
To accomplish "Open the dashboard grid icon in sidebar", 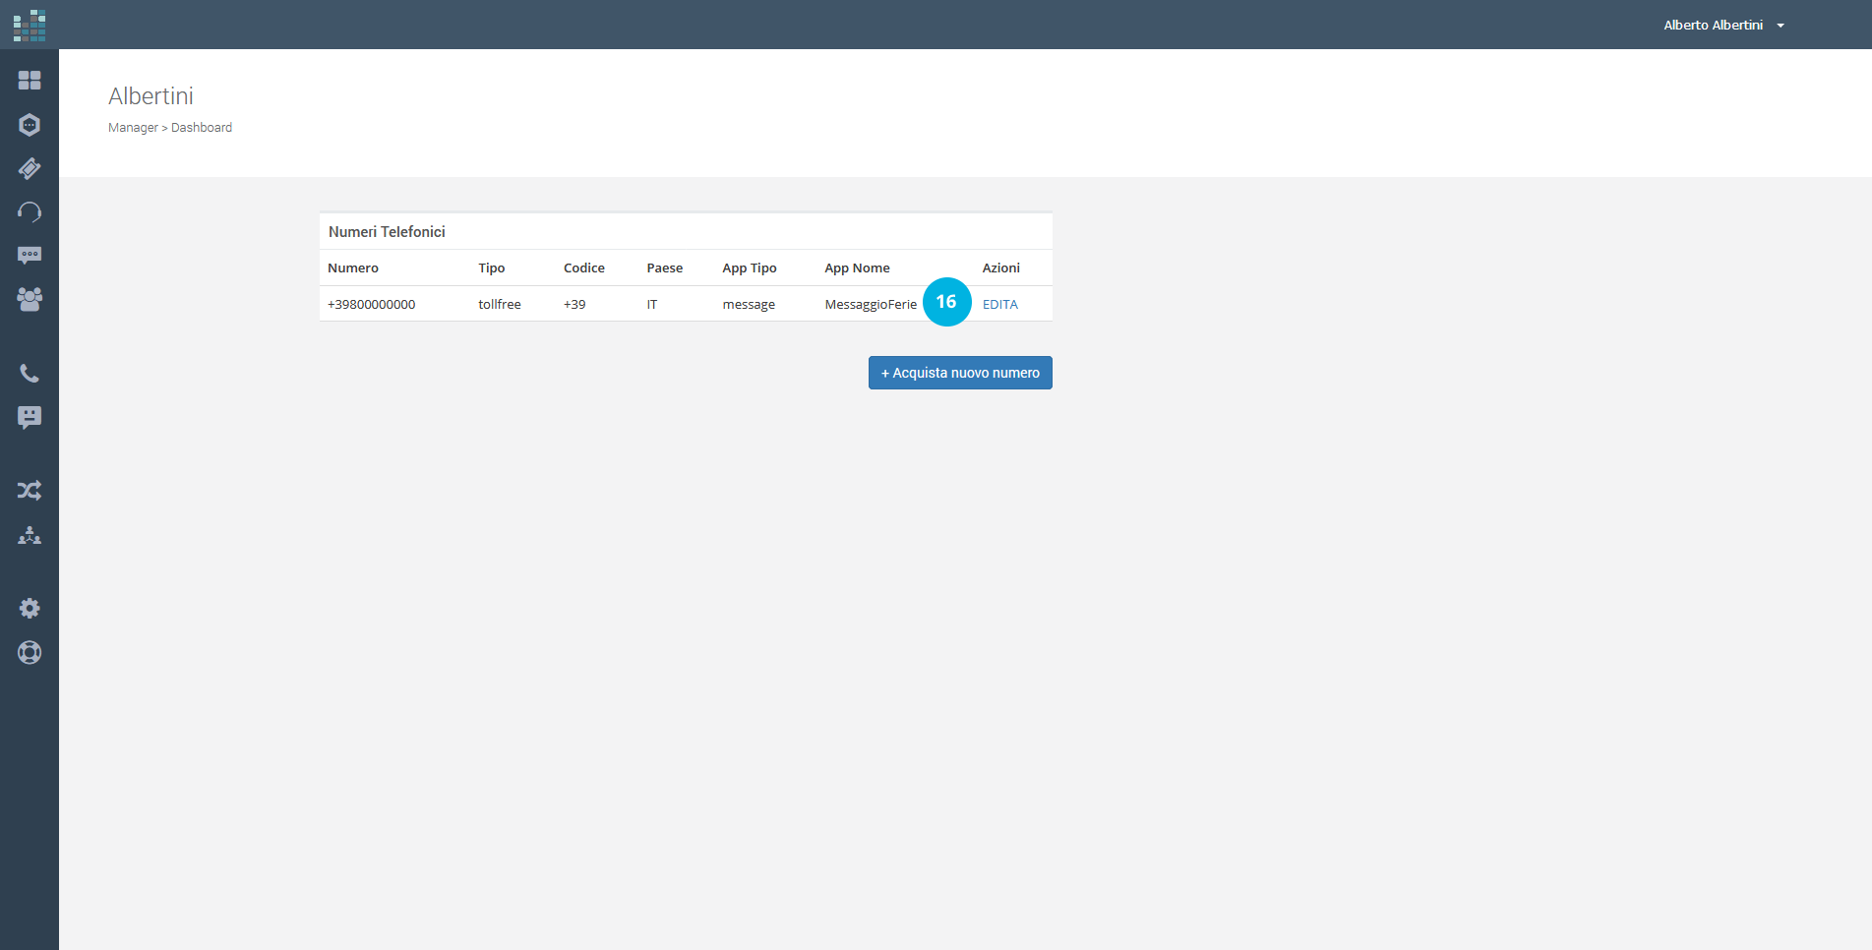I will pyautogui.click(x=30, y=80).
